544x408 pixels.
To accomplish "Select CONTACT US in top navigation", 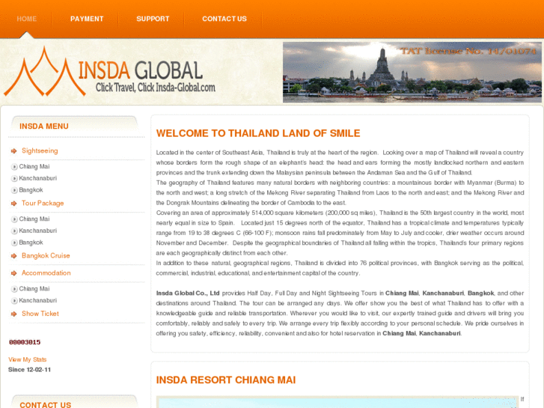I will pos(224,19).
